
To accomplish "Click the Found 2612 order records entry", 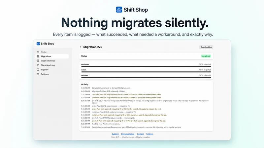I will pyautogui.click(x=111, y=106).
